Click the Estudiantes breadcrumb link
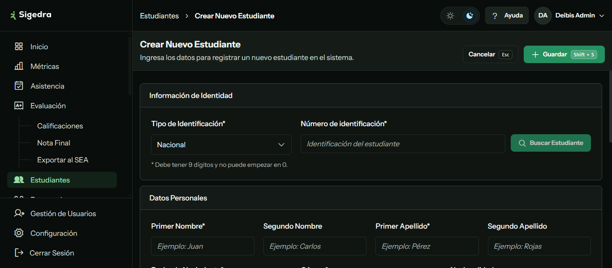This screenshot has height=268, width=612. click(x=159, y=16)
